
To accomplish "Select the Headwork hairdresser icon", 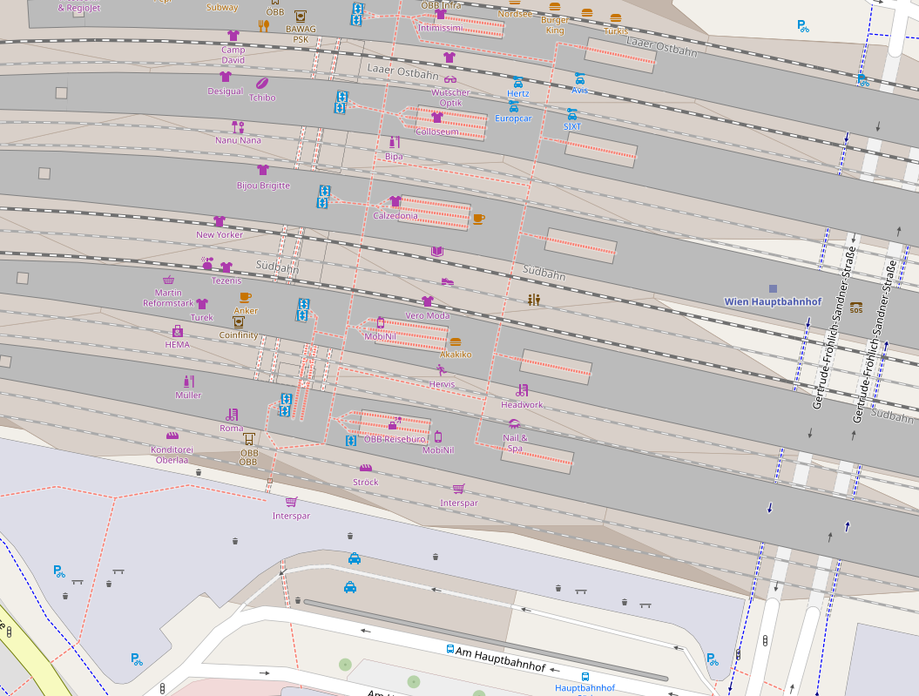I will tap(522, 391).
